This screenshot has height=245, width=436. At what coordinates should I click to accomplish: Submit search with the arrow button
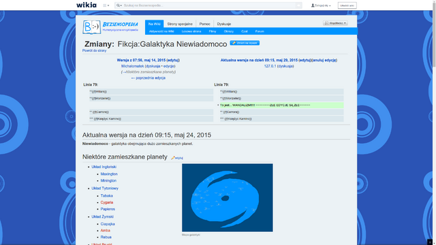(298, 5)
